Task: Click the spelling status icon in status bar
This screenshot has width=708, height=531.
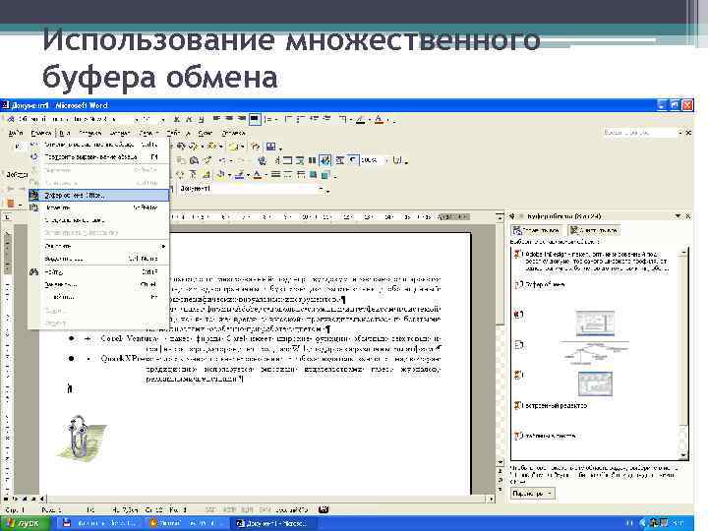Action: (324, 509)
